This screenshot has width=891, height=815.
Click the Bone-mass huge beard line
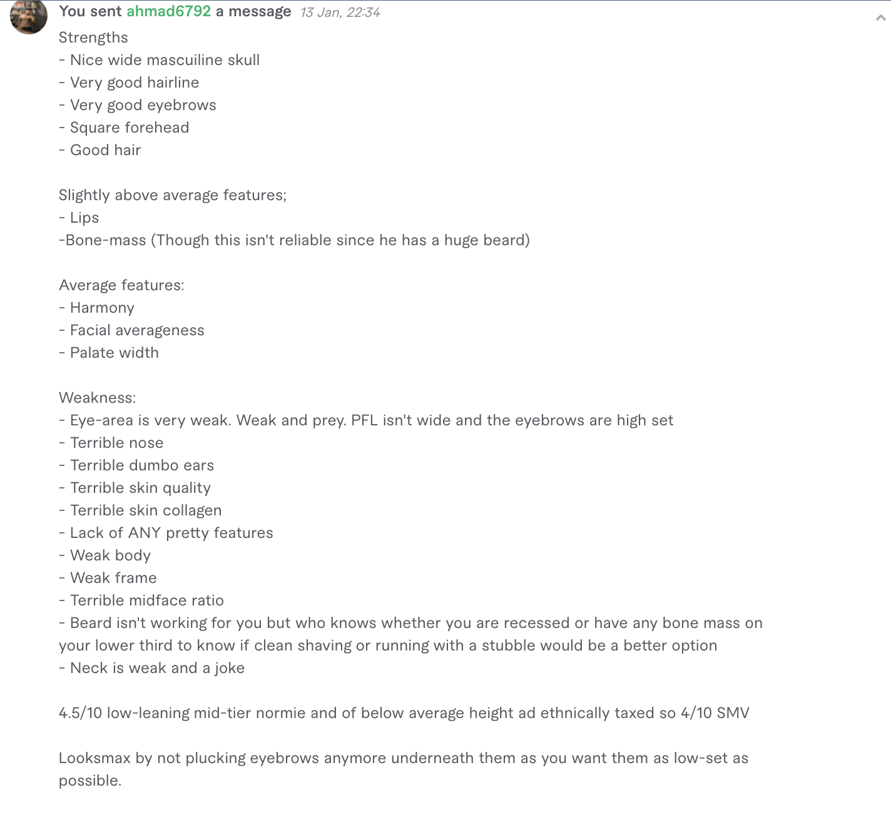(294, 240)
